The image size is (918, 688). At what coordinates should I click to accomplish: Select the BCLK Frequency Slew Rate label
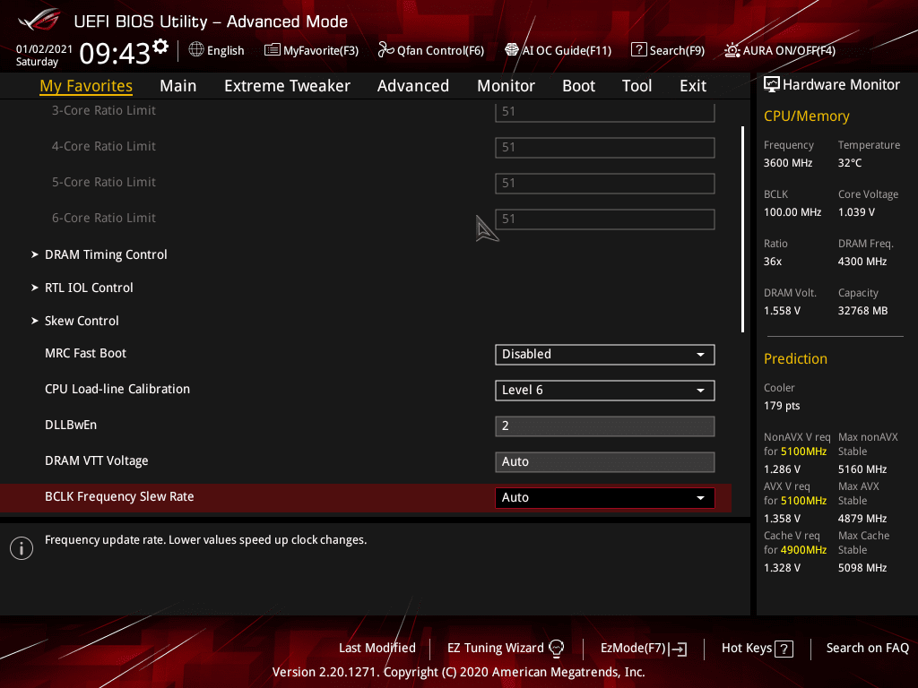tap(119, 496)
